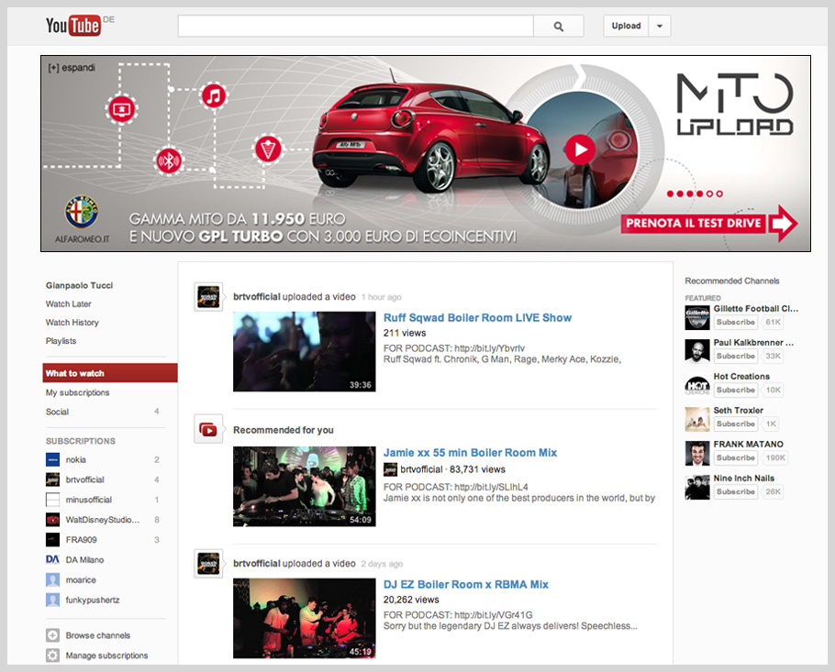
Task: Subscribe to Seth Troxler channel
Action: coord(735,424)
